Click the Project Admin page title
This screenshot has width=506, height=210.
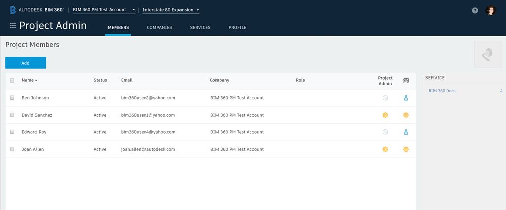click(x=53, y=25)
